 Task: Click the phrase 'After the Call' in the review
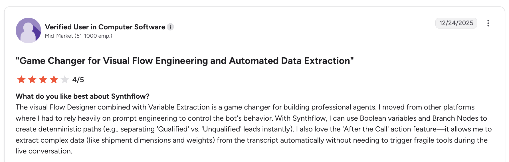coord(365,129)
